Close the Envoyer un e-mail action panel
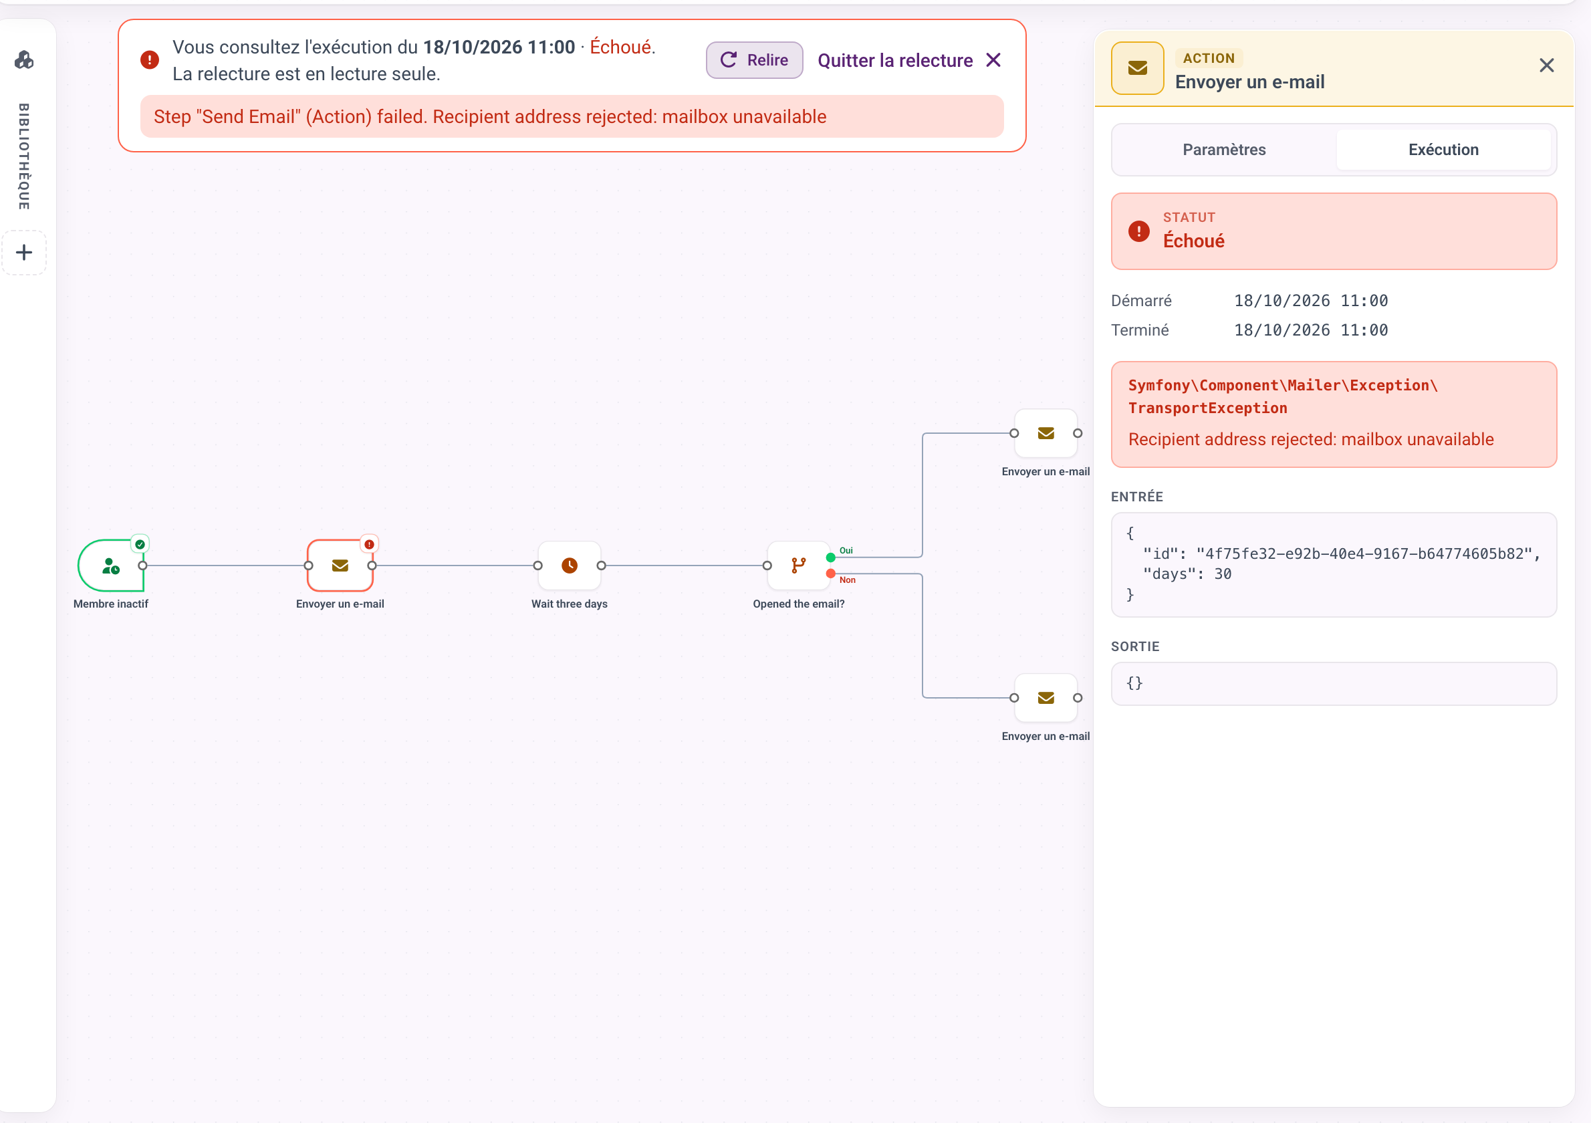 (x=1547, y=65)
